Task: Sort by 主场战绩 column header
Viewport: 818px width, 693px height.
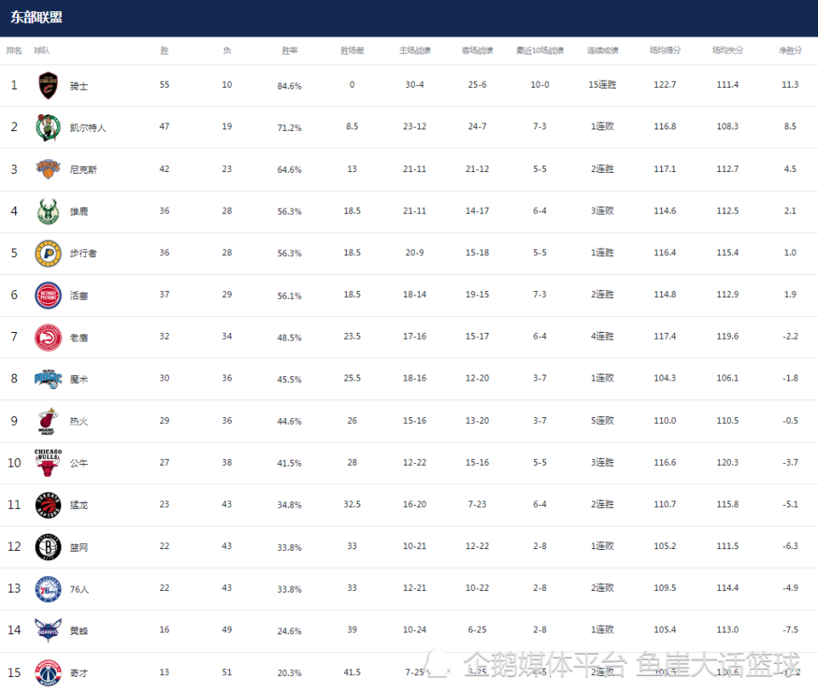Action: coord(415,50)
